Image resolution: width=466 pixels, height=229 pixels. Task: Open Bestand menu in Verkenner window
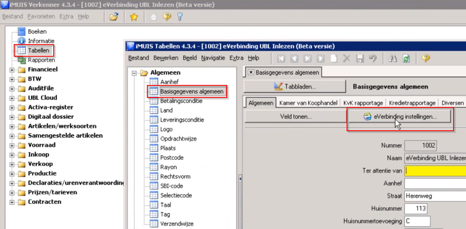[x=12, y=17]
